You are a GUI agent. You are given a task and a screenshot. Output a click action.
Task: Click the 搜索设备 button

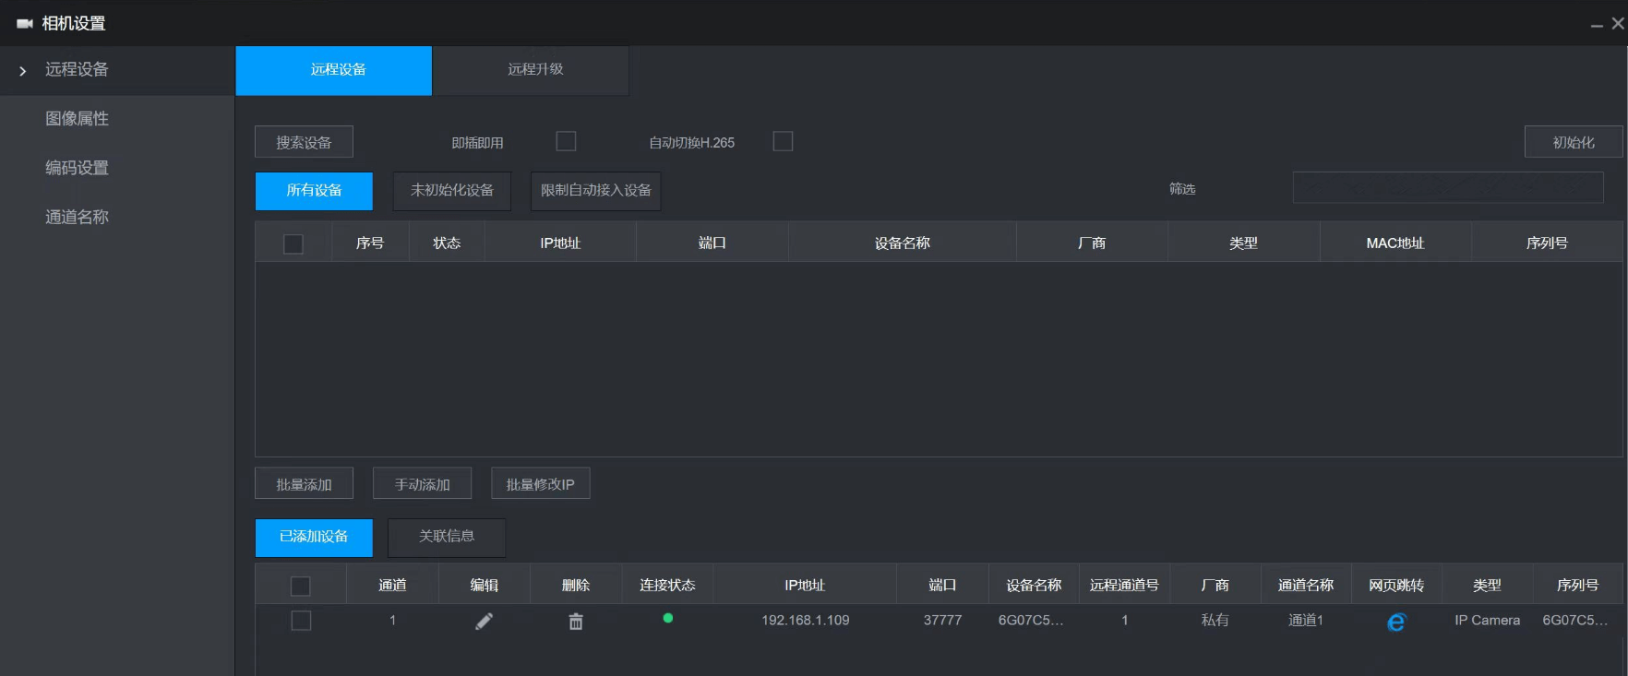[304, 142]
